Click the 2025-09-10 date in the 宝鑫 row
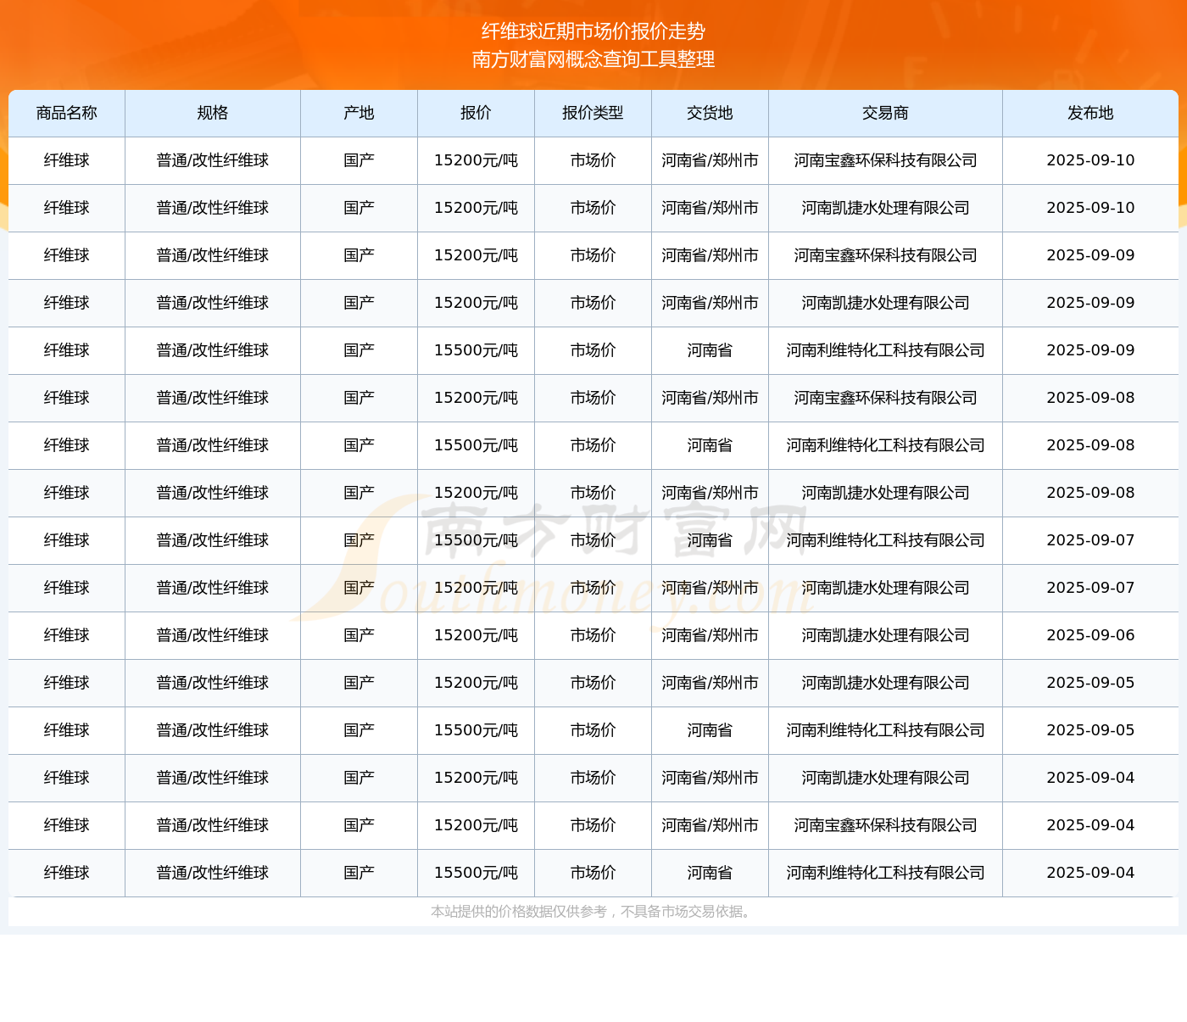Screen dimensions: 1187x1022 pyautogui.click(x=1091, y=160)
